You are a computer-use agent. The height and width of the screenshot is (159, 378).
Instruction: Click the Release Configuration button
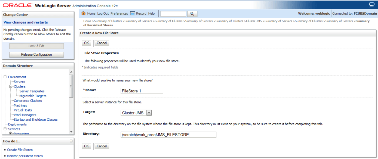coord(36,54)
